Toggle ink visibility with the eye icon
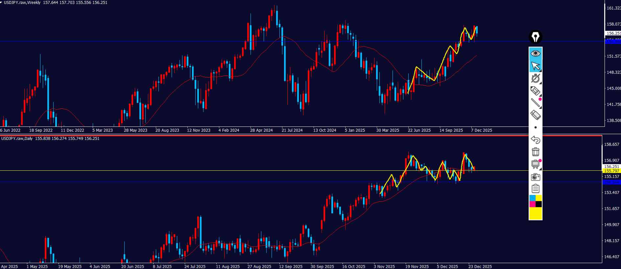621x269 pixels. tap(535, 53)
